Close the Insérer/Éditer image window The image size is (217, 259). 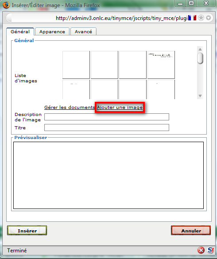(206, 4)
